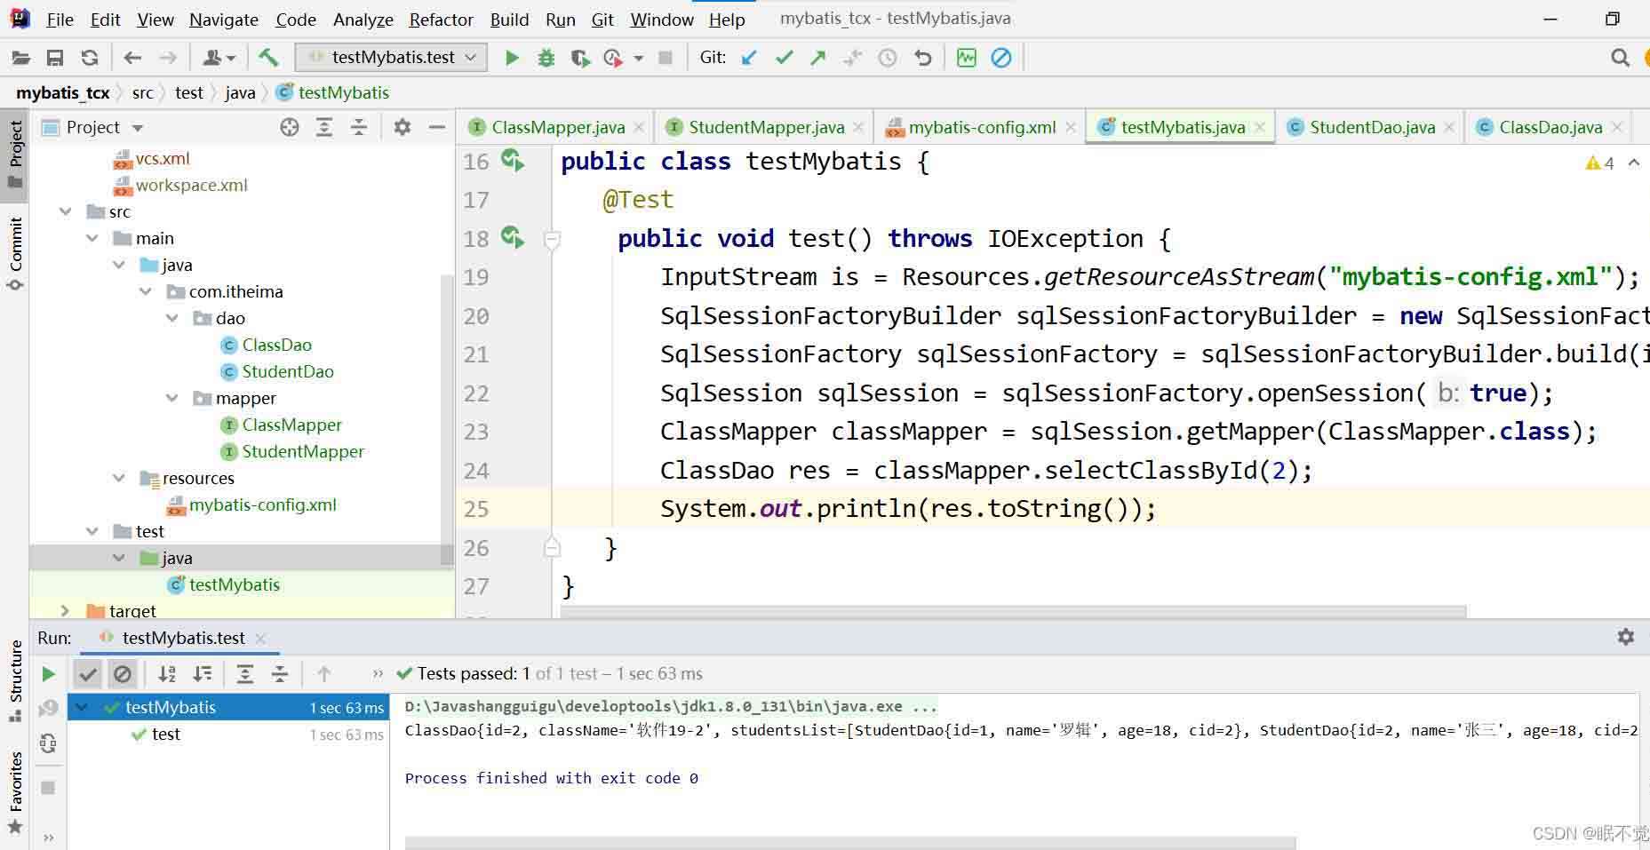
Task: Show Git history clock icon
Action: (x=888, y=58)
